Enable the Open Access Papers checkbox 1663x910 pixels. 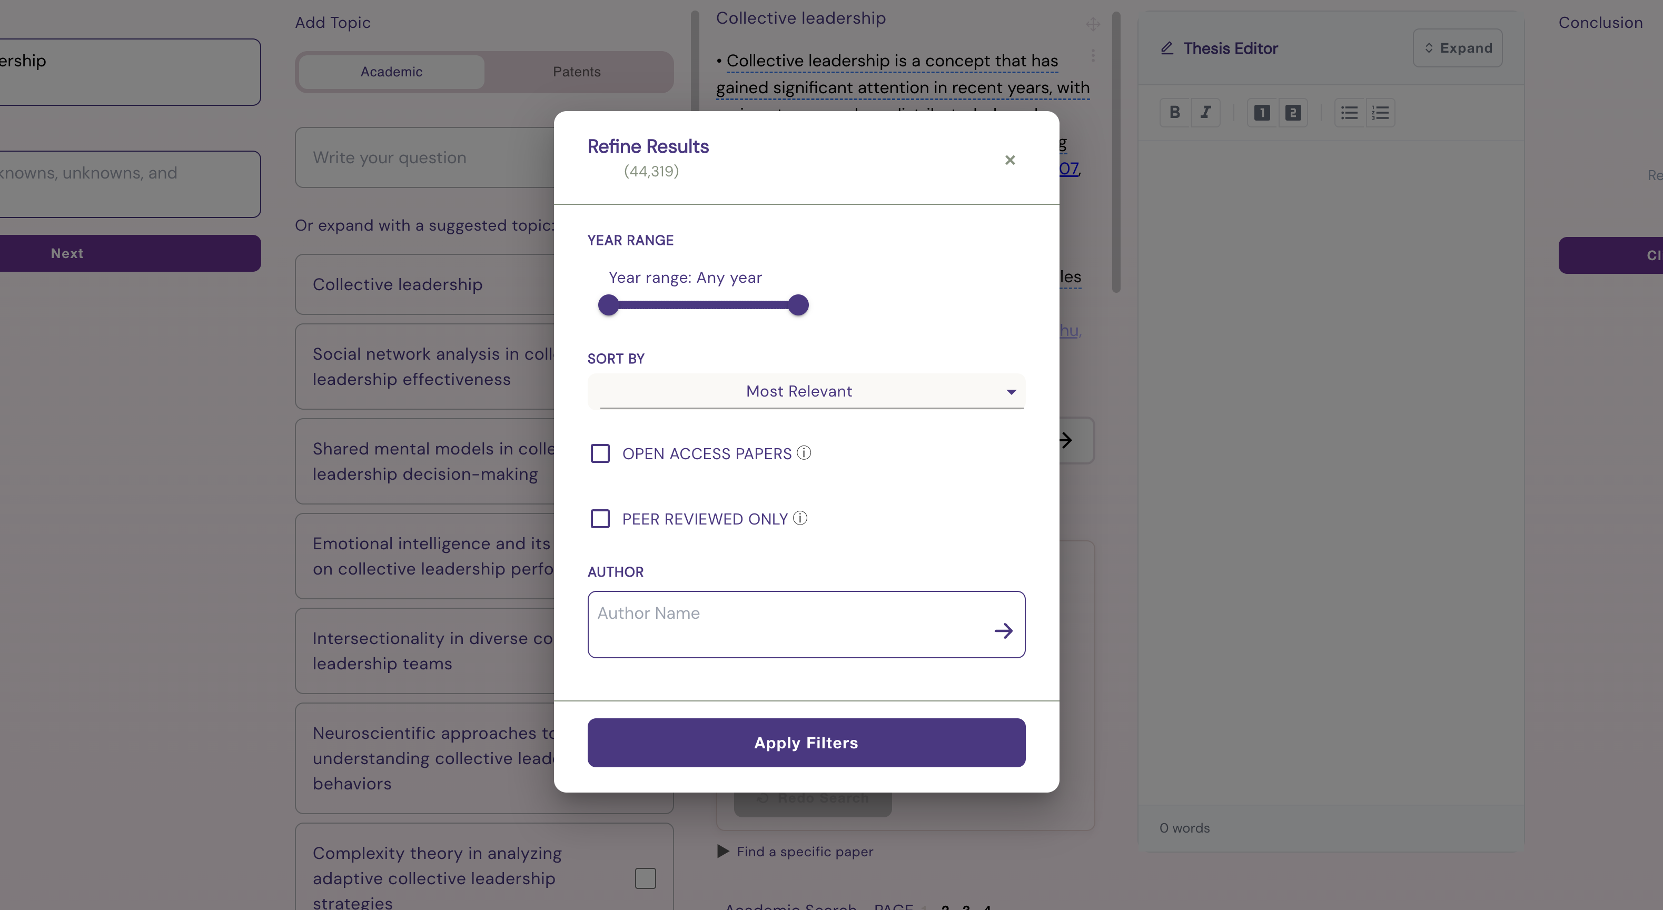pyautogui.click(x=600, y=453)
